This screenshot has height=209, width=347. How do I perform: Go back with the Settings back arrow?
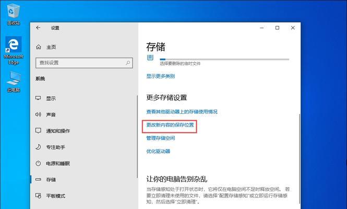(x=38, y=28)
